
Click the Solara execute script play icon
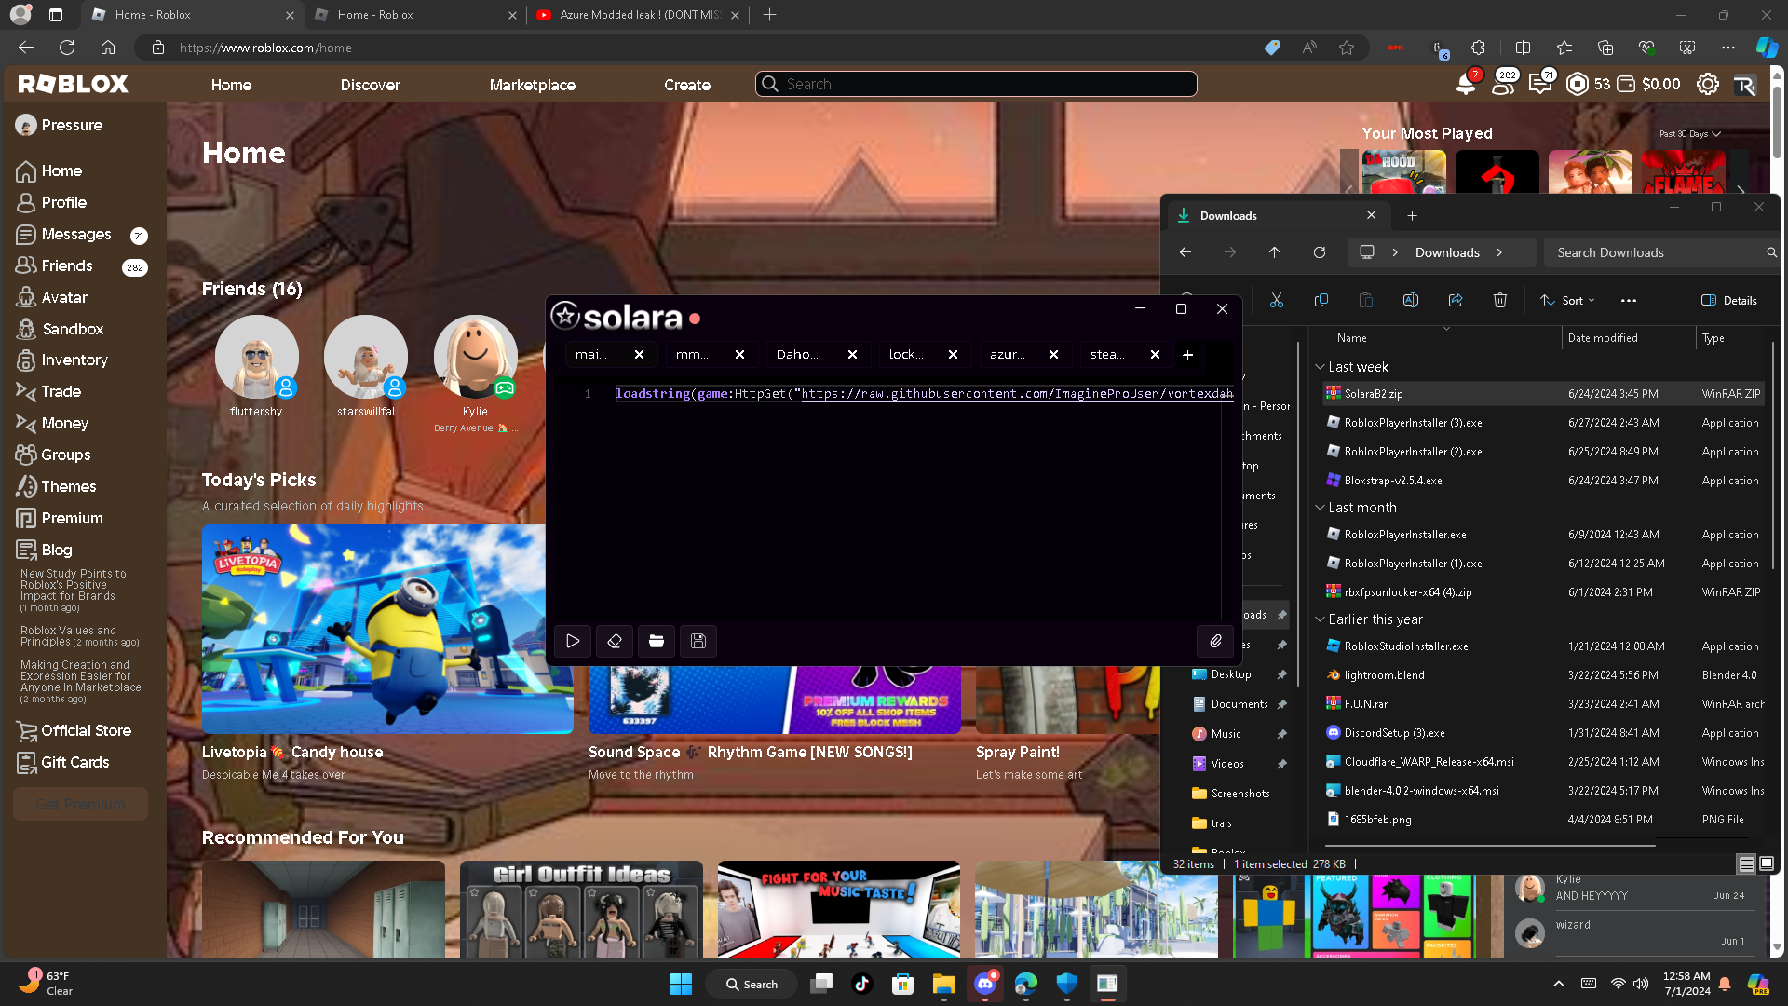(x=573, y=641)
